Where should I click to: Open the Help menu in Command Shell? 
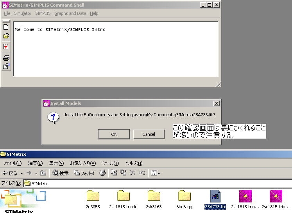tap(94, 13)
